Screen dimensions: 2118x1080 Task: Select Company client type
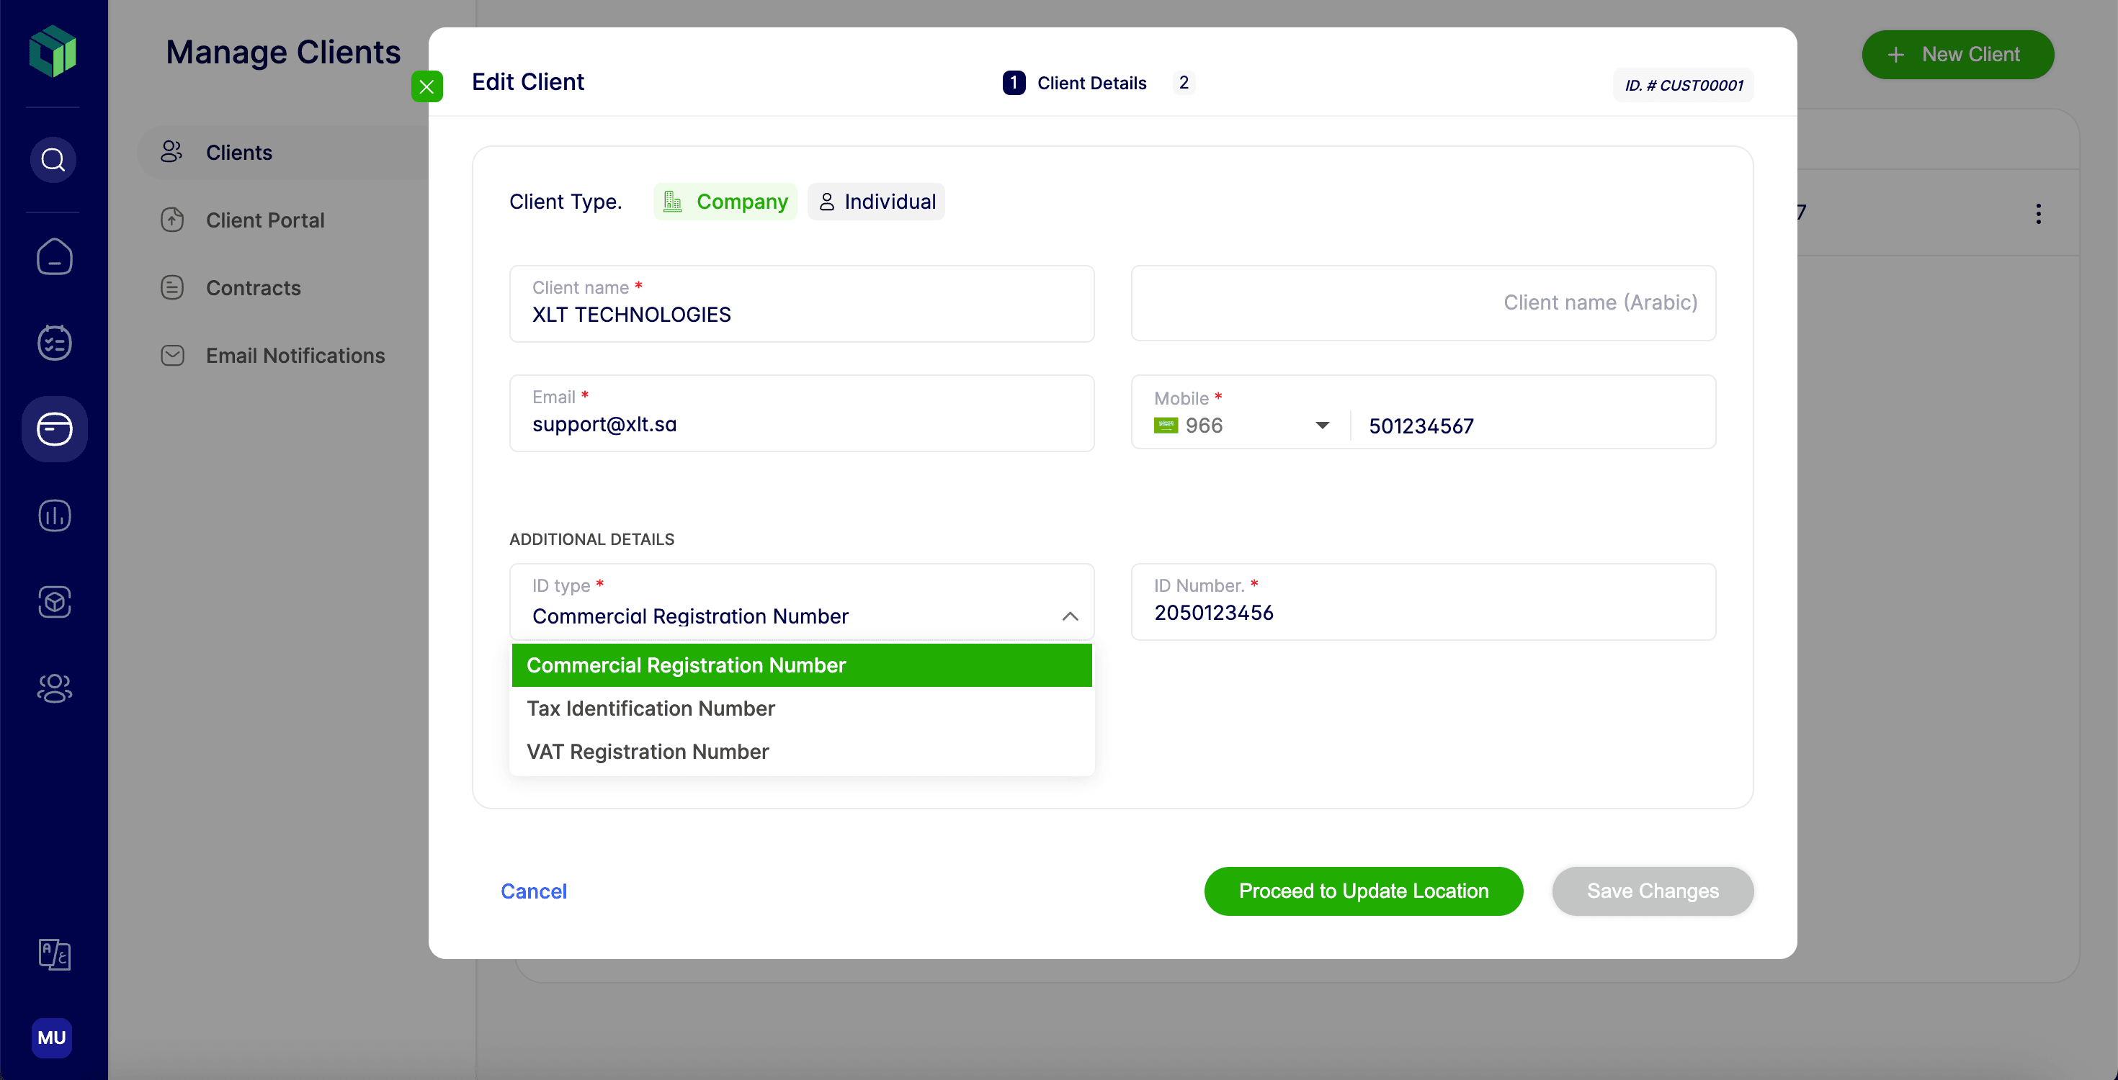point(725,202)
